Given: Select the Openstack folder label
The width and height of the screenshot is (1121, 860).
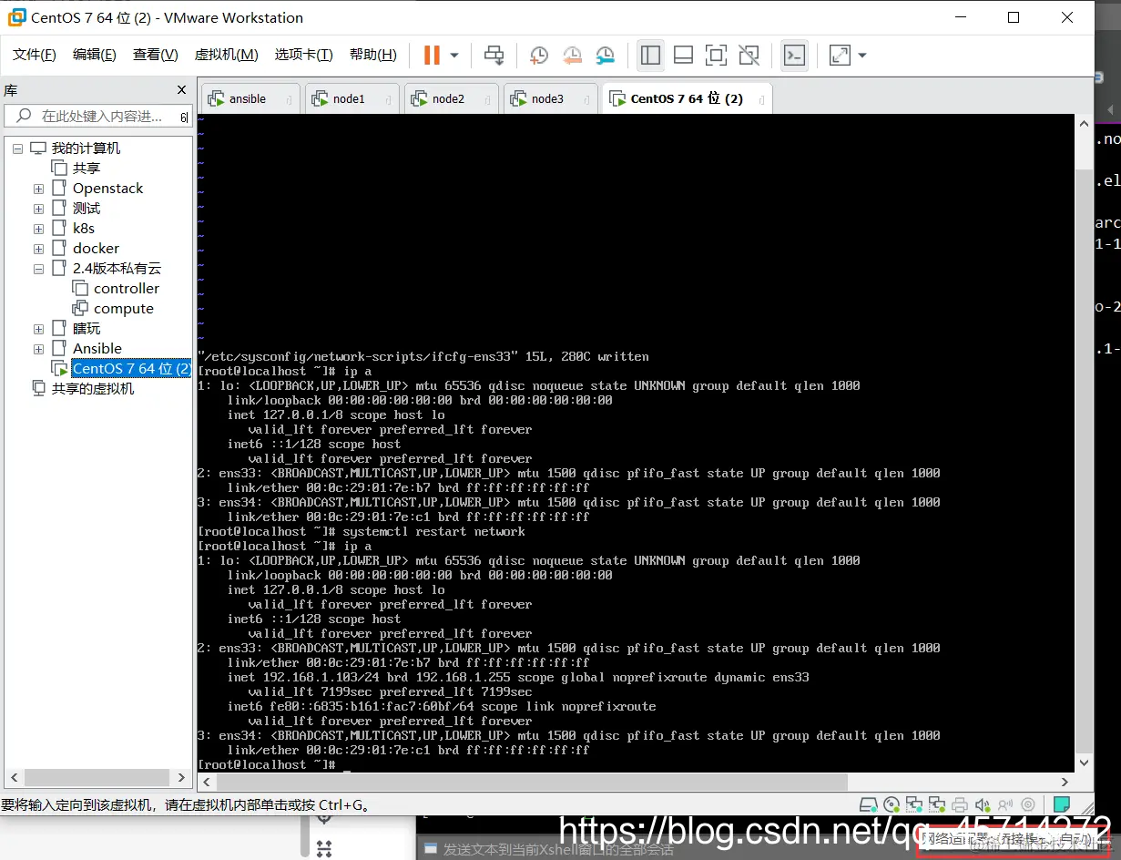Looking at the screenshot, I should [108, 189].
